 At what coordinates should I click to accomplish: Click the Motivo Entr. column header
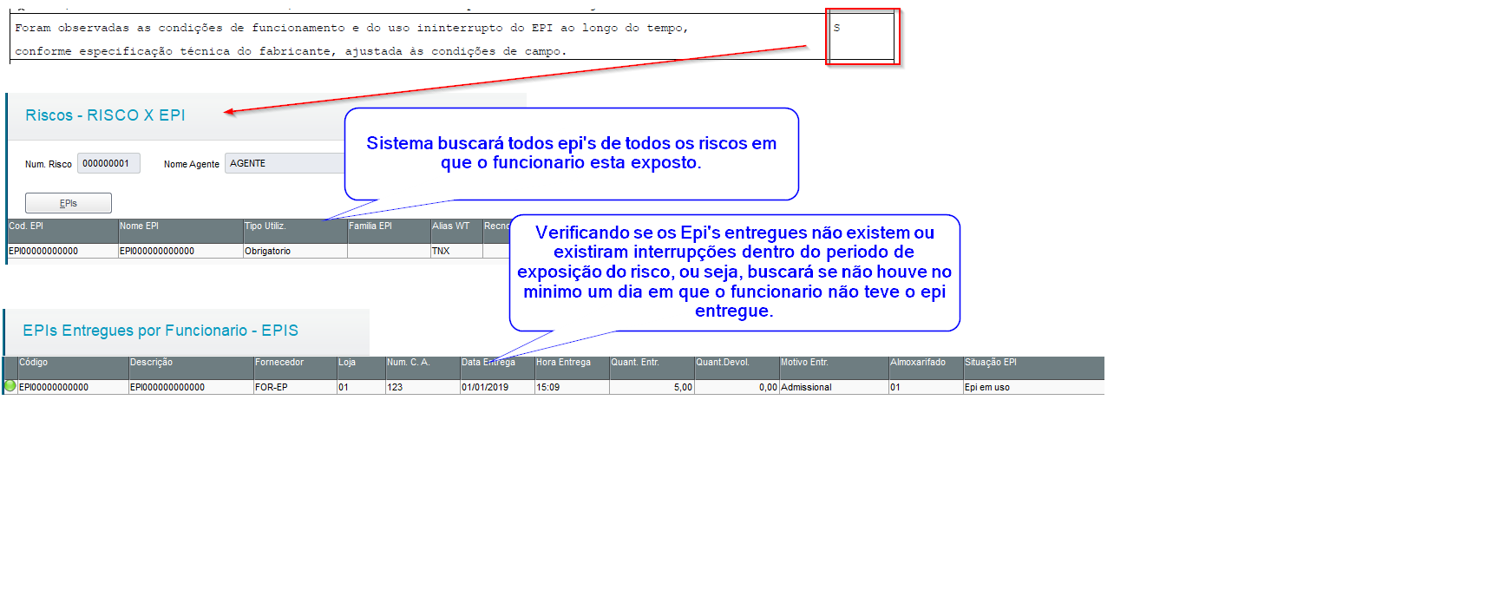pos(834,368)
